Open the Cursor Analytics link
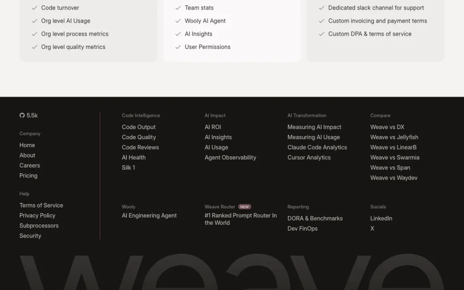 309,157
